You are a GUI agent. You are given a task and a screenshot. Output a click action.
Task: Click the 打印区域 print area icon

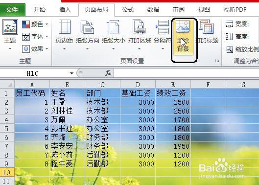(x=139, y=26)
